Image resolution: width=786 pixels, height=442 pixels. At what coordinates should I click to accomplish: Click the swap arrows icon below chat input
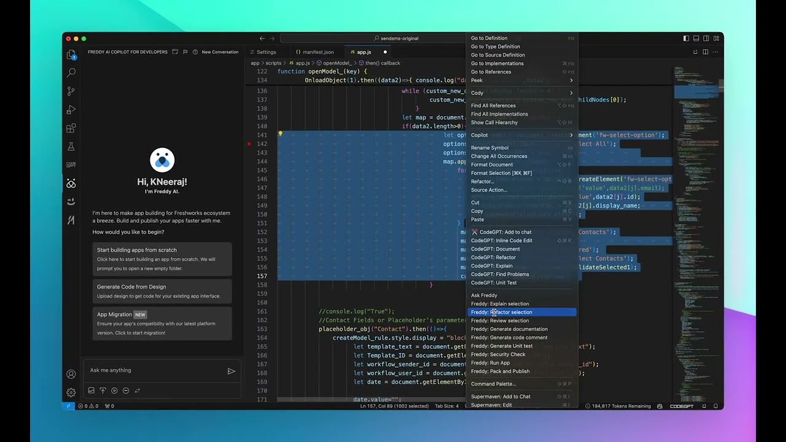[137, 390]
